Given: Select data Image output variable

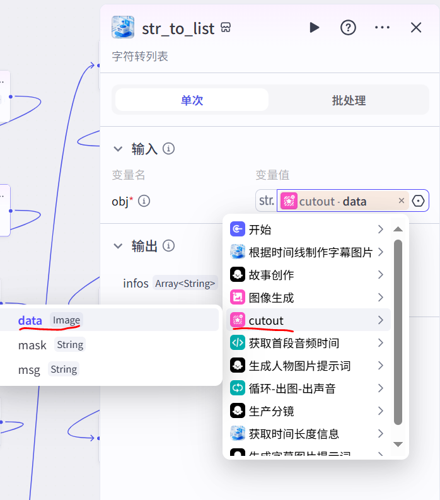Looking at the screenshot, I should click(110, 320).
